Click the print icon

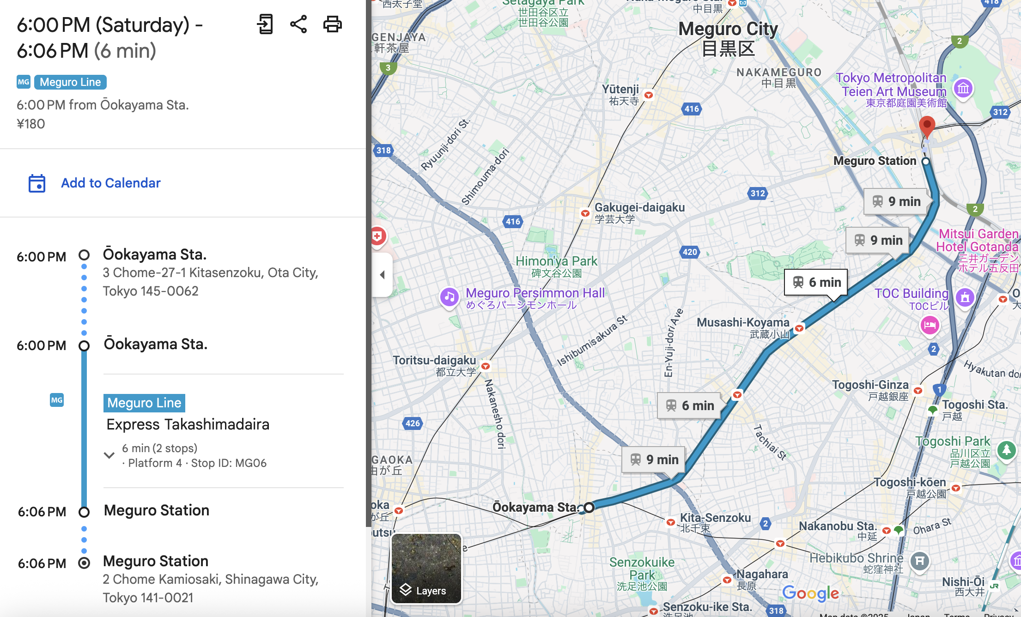tap(333, 24)
